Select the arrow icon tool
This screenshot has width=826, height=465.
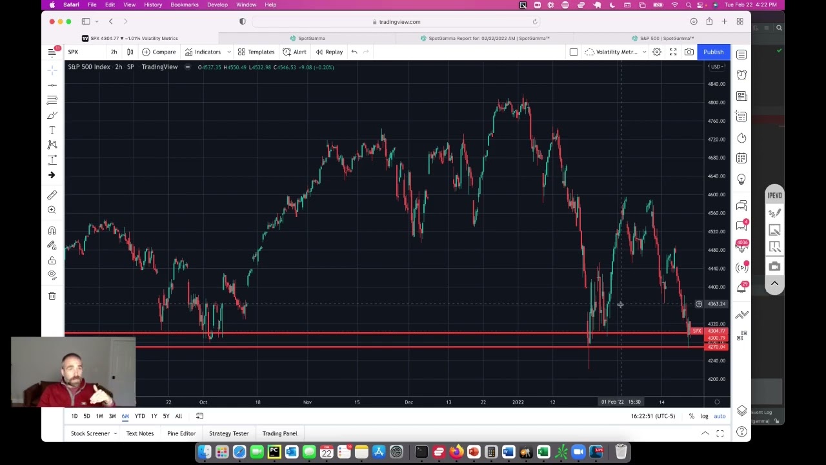(52, 175)
